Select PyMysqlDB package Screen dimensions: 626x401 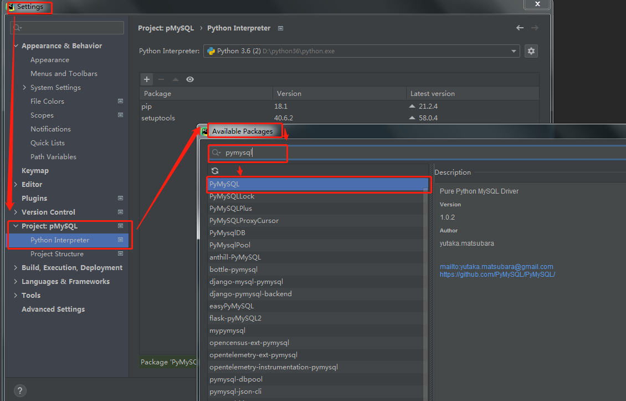click(315, 233)
